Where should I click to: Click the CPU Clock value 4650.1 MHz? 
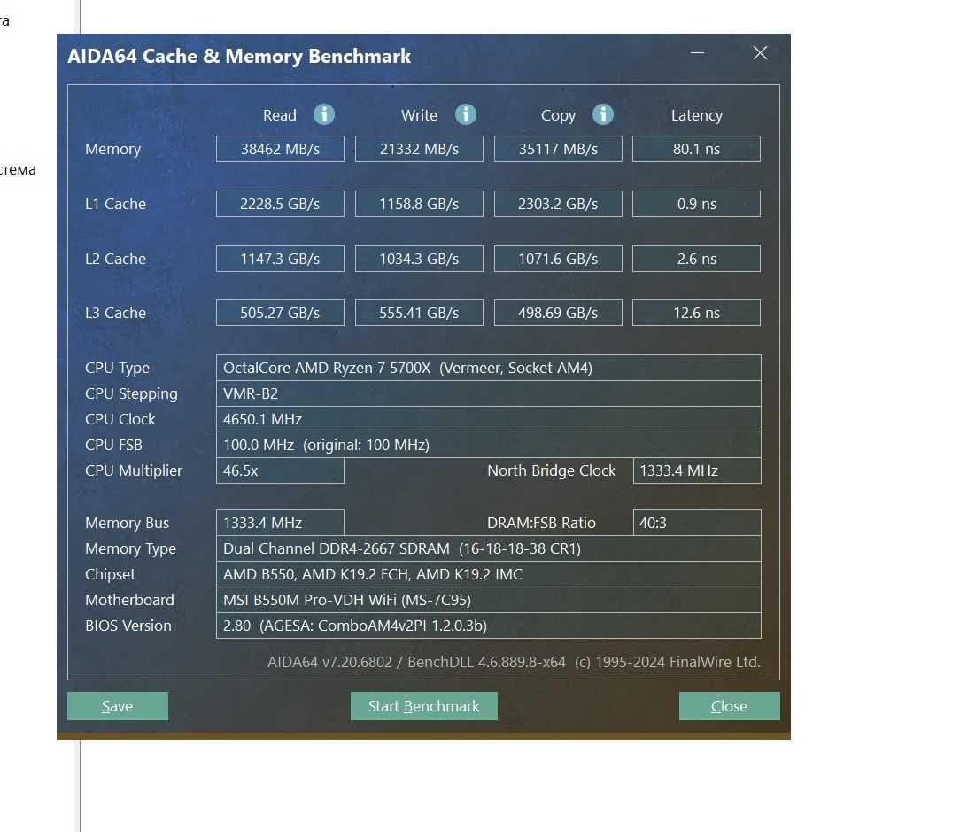pos(489,419)
